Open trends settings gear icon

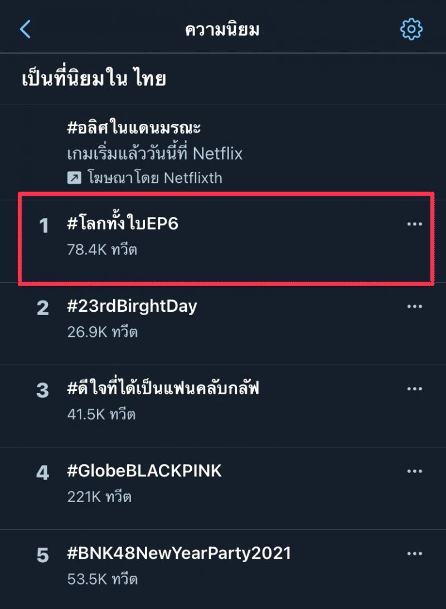[x=411, y=29]
